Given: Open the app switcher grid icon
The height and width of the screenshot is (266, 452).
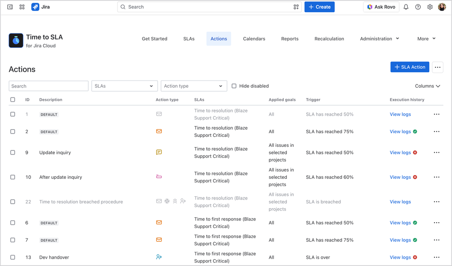Looking at the screenshot, I should click(22, 7).
